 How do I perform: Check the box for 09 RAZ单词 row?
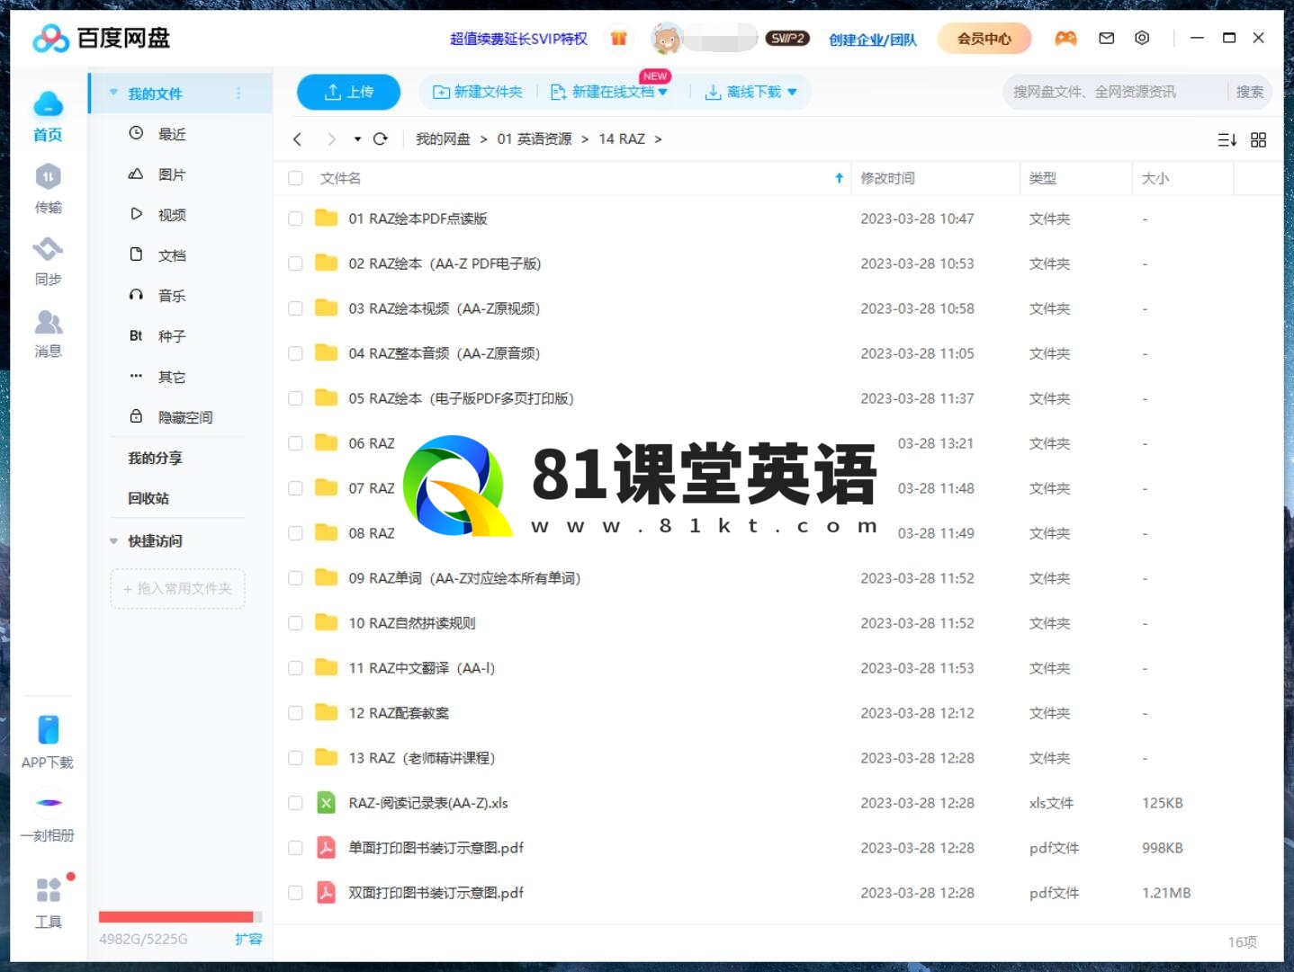tap(295, 578)
